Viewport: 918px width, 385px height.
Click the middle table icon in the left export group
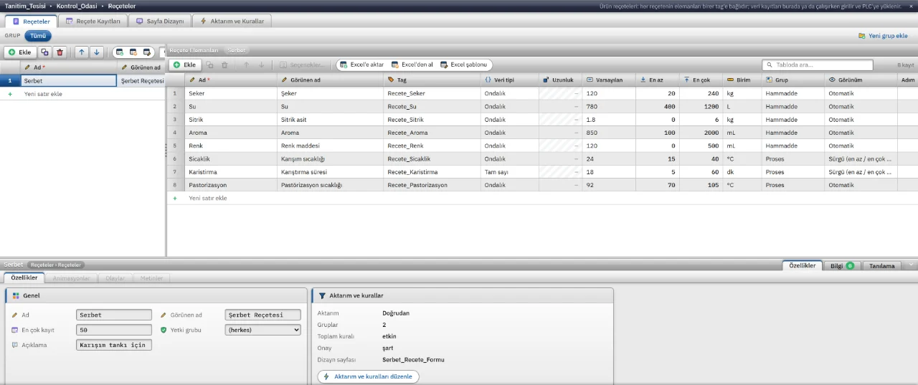(133, 52)
